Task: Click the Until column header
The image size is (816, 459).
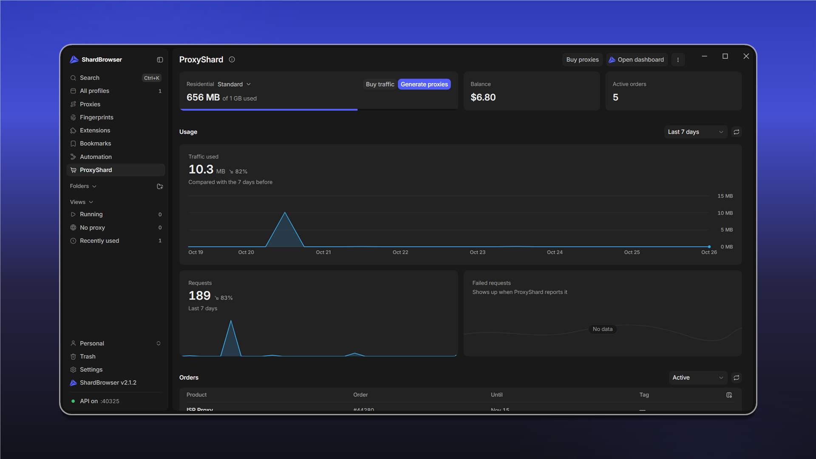Action: click(496, 395)
